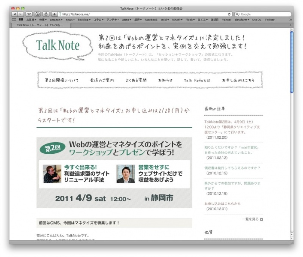Expand the 仕事 bookmarks folder
This screenshot has width=303, height=257.
pyautogui.click(x=43, y=20)
